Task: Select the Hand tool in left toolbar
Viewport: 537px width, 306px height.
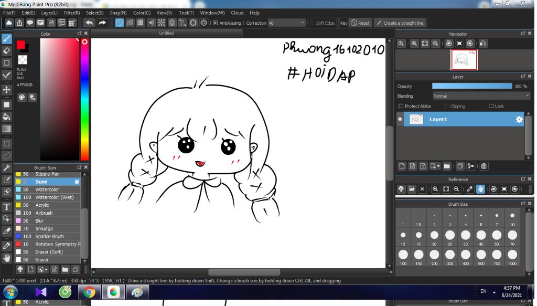Action: [6, 258]
